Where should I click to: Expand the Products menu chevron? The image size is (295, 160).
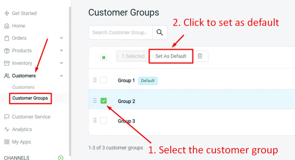coord(61,50)
